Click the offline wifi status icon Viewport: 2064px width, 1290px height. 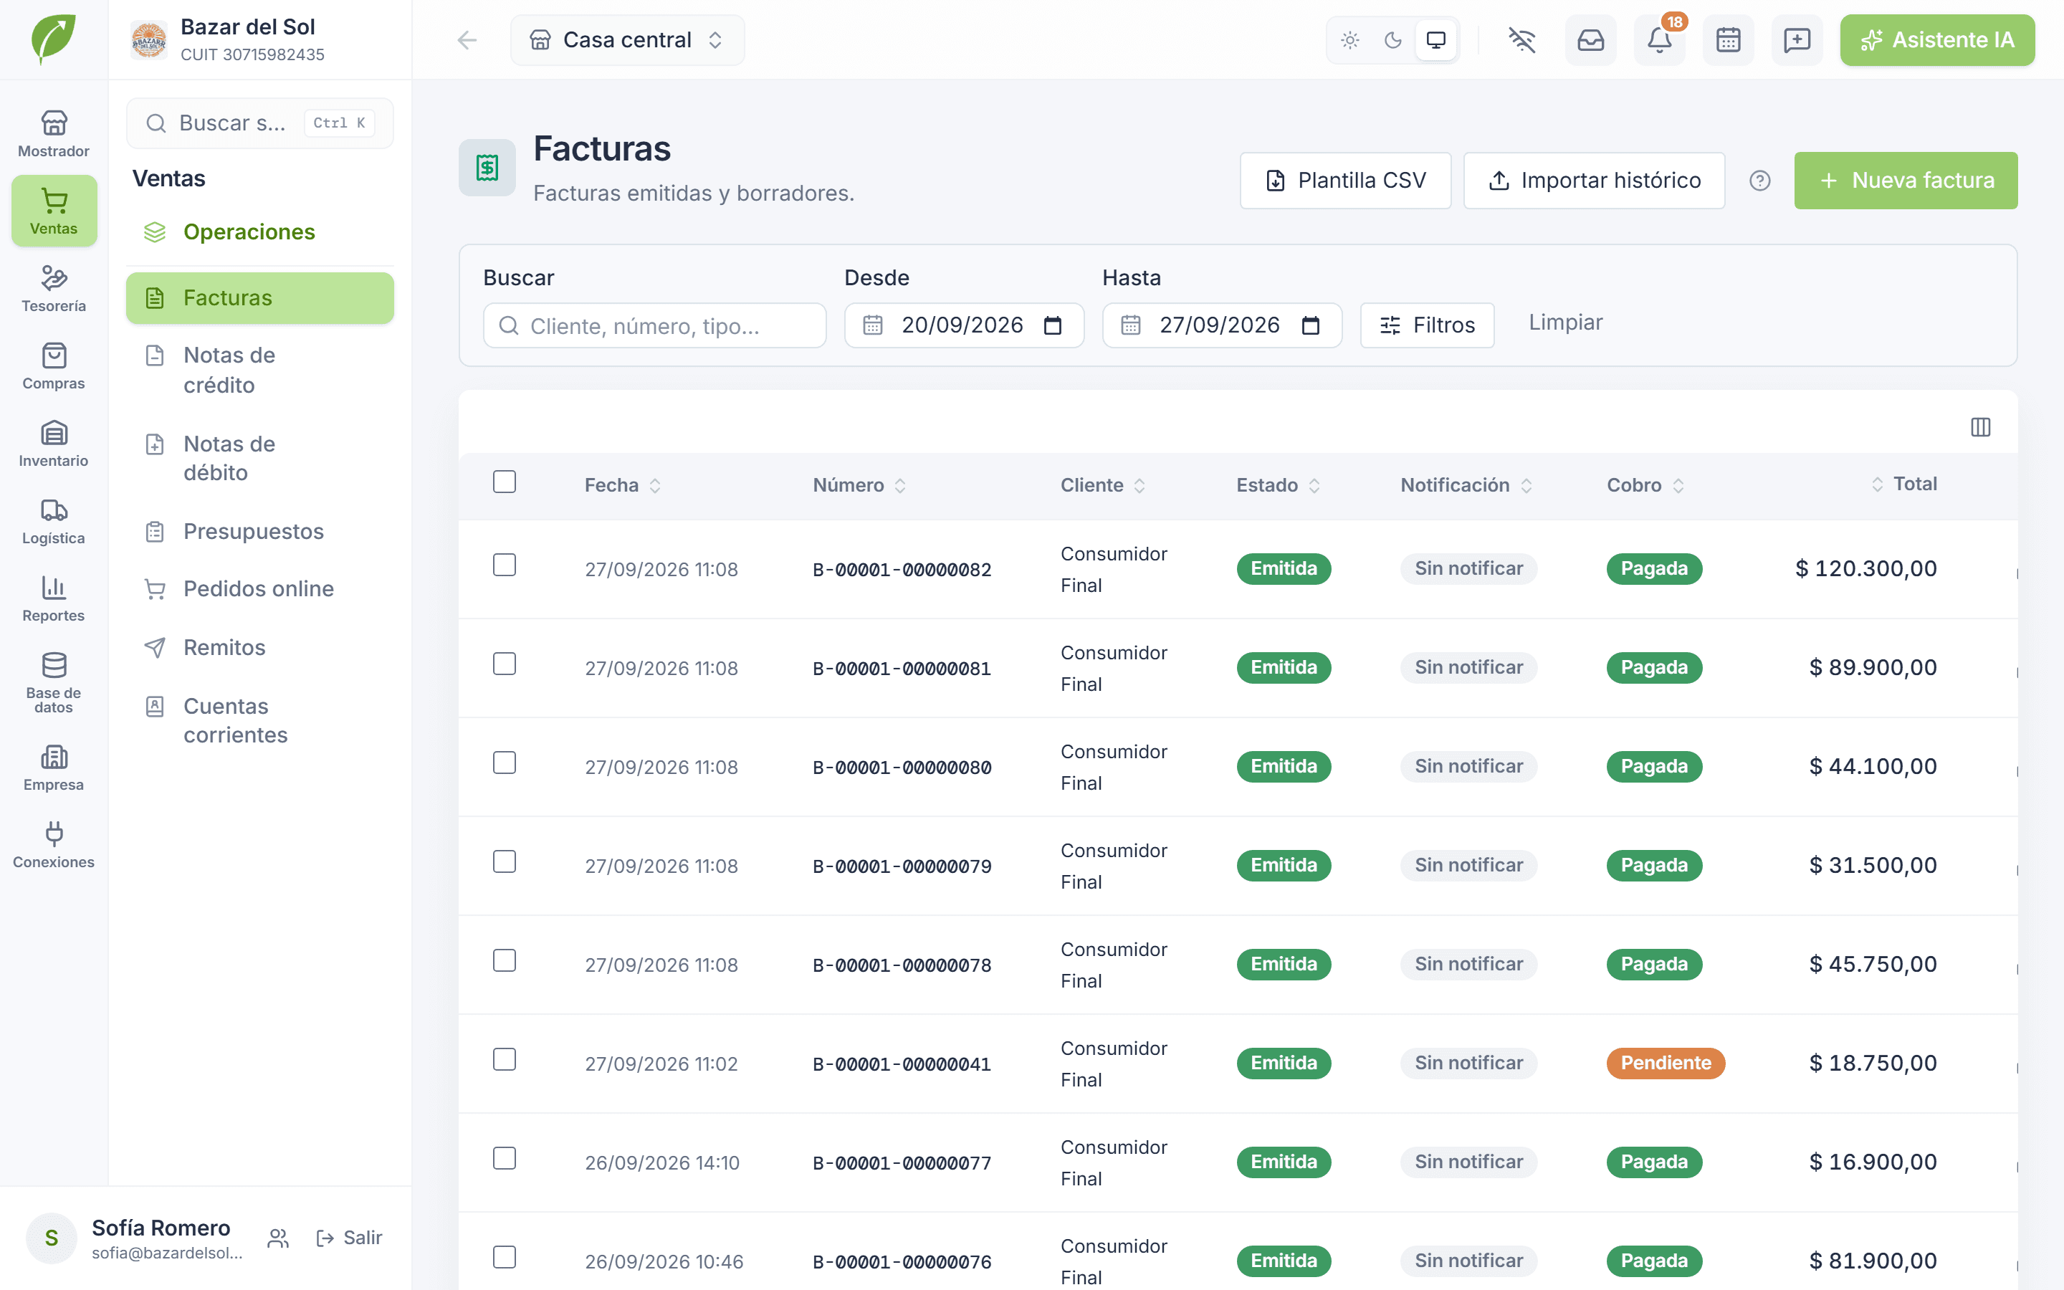pos(1521,40)
